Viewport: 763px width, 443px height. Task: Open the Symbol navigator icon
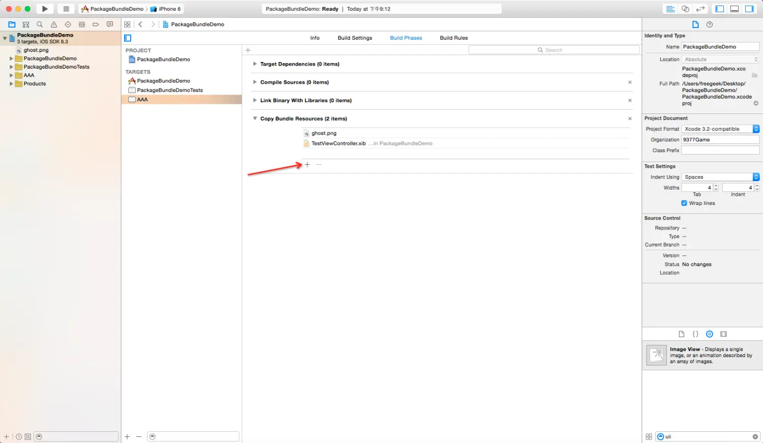(26, 24)
